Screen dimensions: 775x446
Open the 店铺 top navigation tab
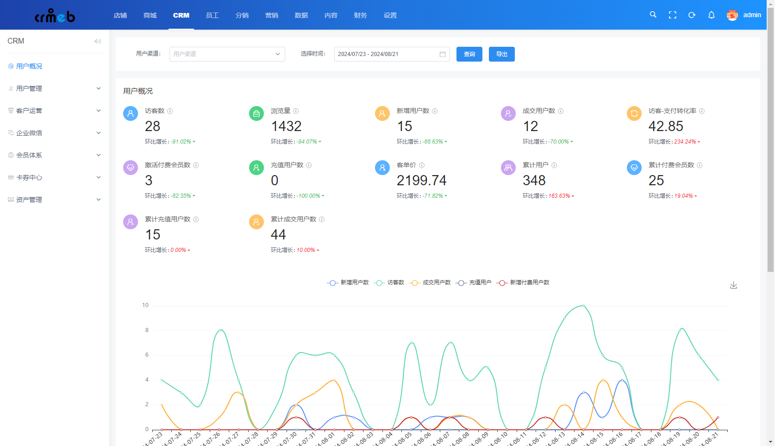tap(120, 15)
